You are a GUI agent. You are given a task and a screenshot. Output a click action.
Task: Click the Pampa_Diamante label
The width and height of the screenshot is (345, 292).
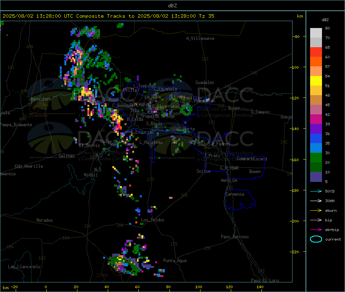[x=16, y=125]
